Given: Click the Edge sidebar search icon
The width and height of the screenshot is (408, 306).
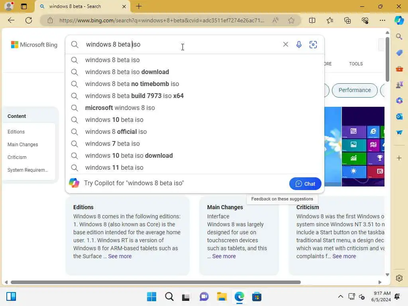Looking at the screenshot, I should tap(399, 37).
